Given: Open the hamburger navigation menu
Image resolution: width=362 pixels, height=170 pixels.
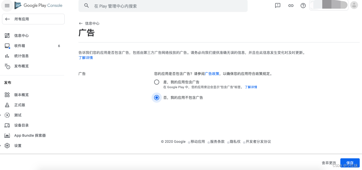Looking at the screenshot, I should point(7,6).
